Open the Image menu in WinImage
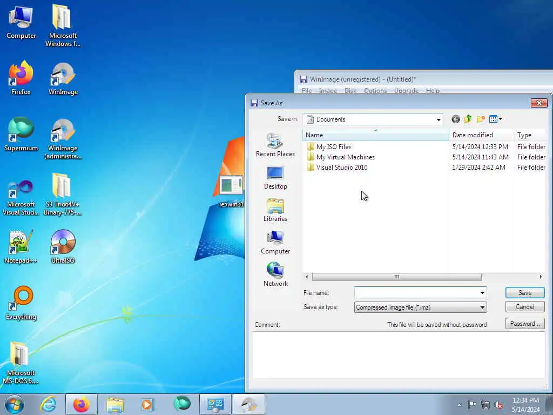553x415 pixels. pyautogui.click(x=328, y=91)
